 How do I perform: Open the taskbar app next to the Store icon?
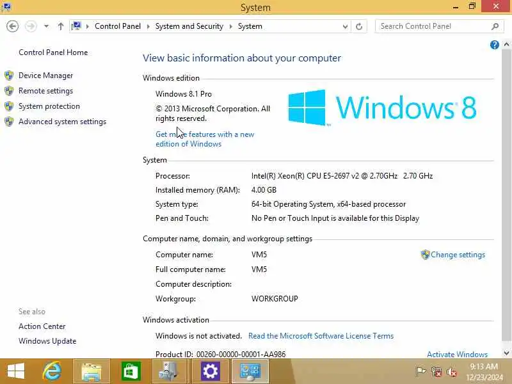click(170, 371)
